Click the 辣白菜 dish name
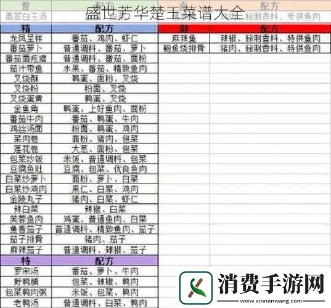 [26, 209]
